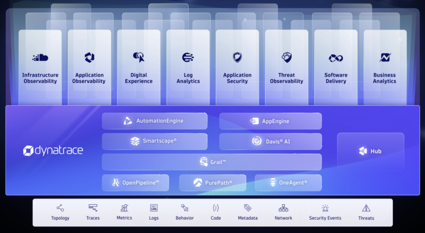Click the Smartscape label text
The width and height of the screenshot is (425, 233).
point(159,141)
